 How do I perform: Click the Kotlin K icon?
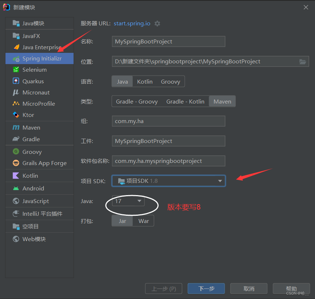[x=16, y=176]
